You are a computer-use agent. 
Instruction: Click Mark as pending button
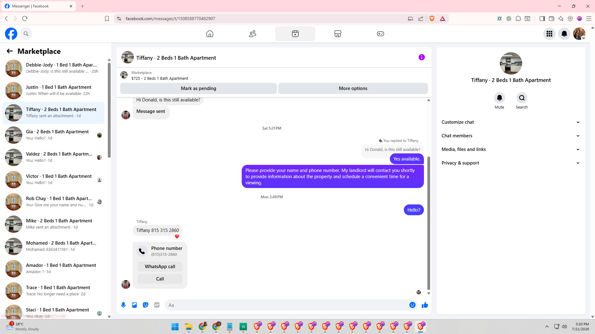(199, 88)
